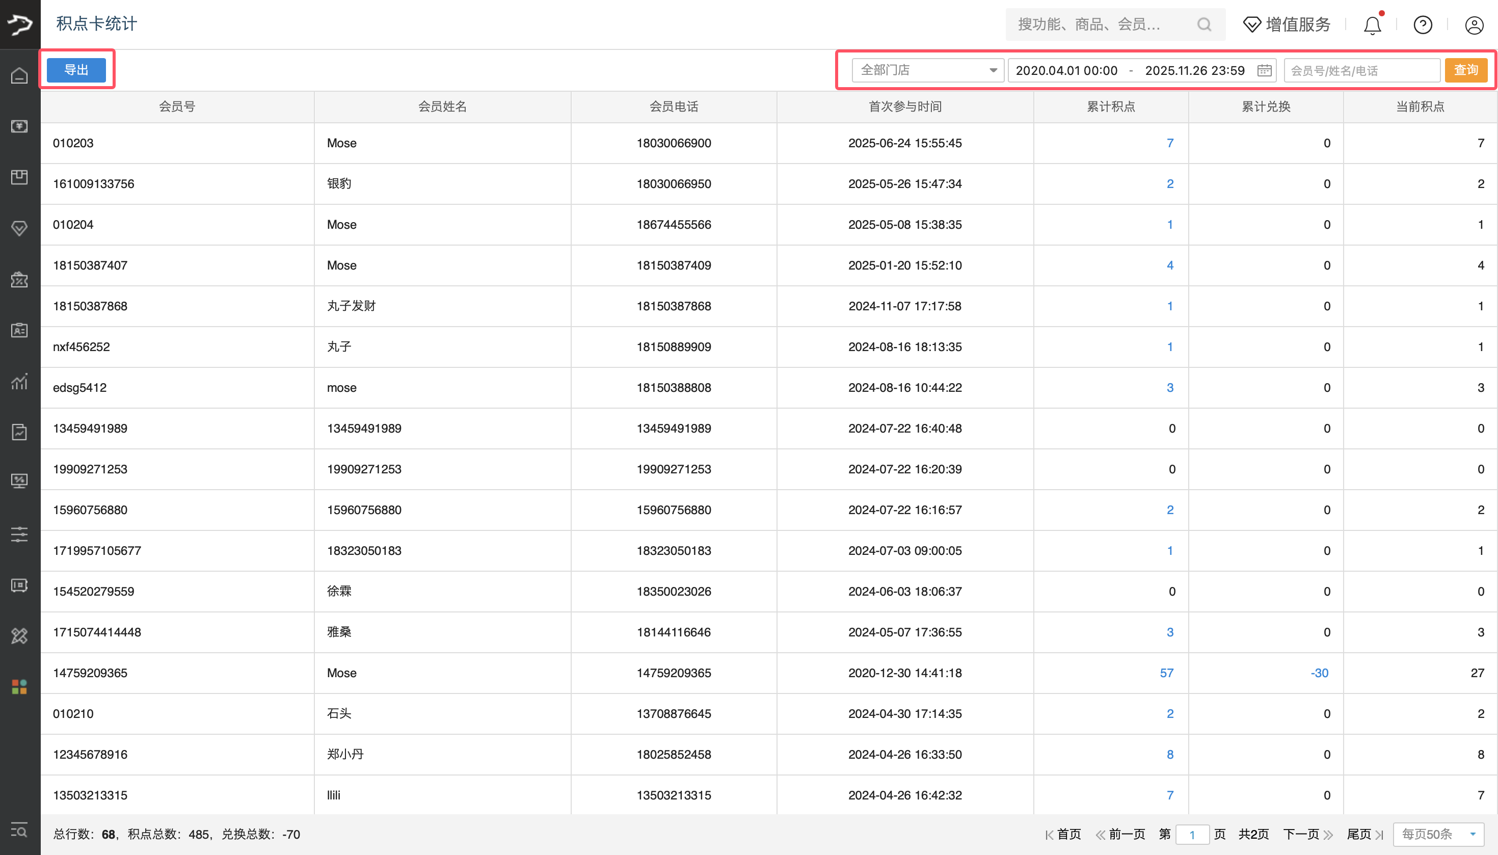Open the 每页50条 page size dropdown
Viewport: 1498px width, 855px height.
[1438, 834]
